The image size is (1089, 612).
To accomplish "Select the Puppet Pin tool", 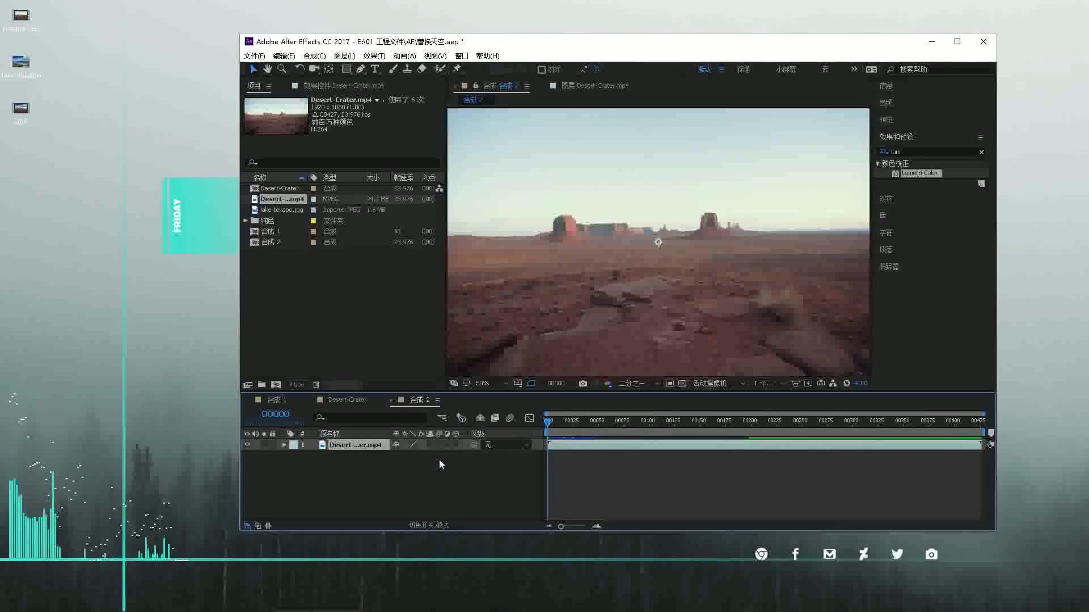I will (457, 69).
